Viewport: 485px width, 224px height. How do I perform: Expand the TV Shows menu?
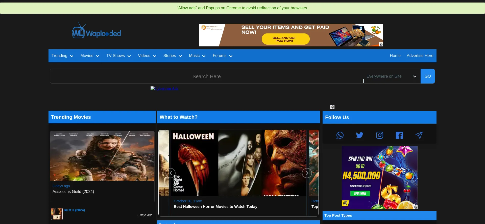pos(118,56)
